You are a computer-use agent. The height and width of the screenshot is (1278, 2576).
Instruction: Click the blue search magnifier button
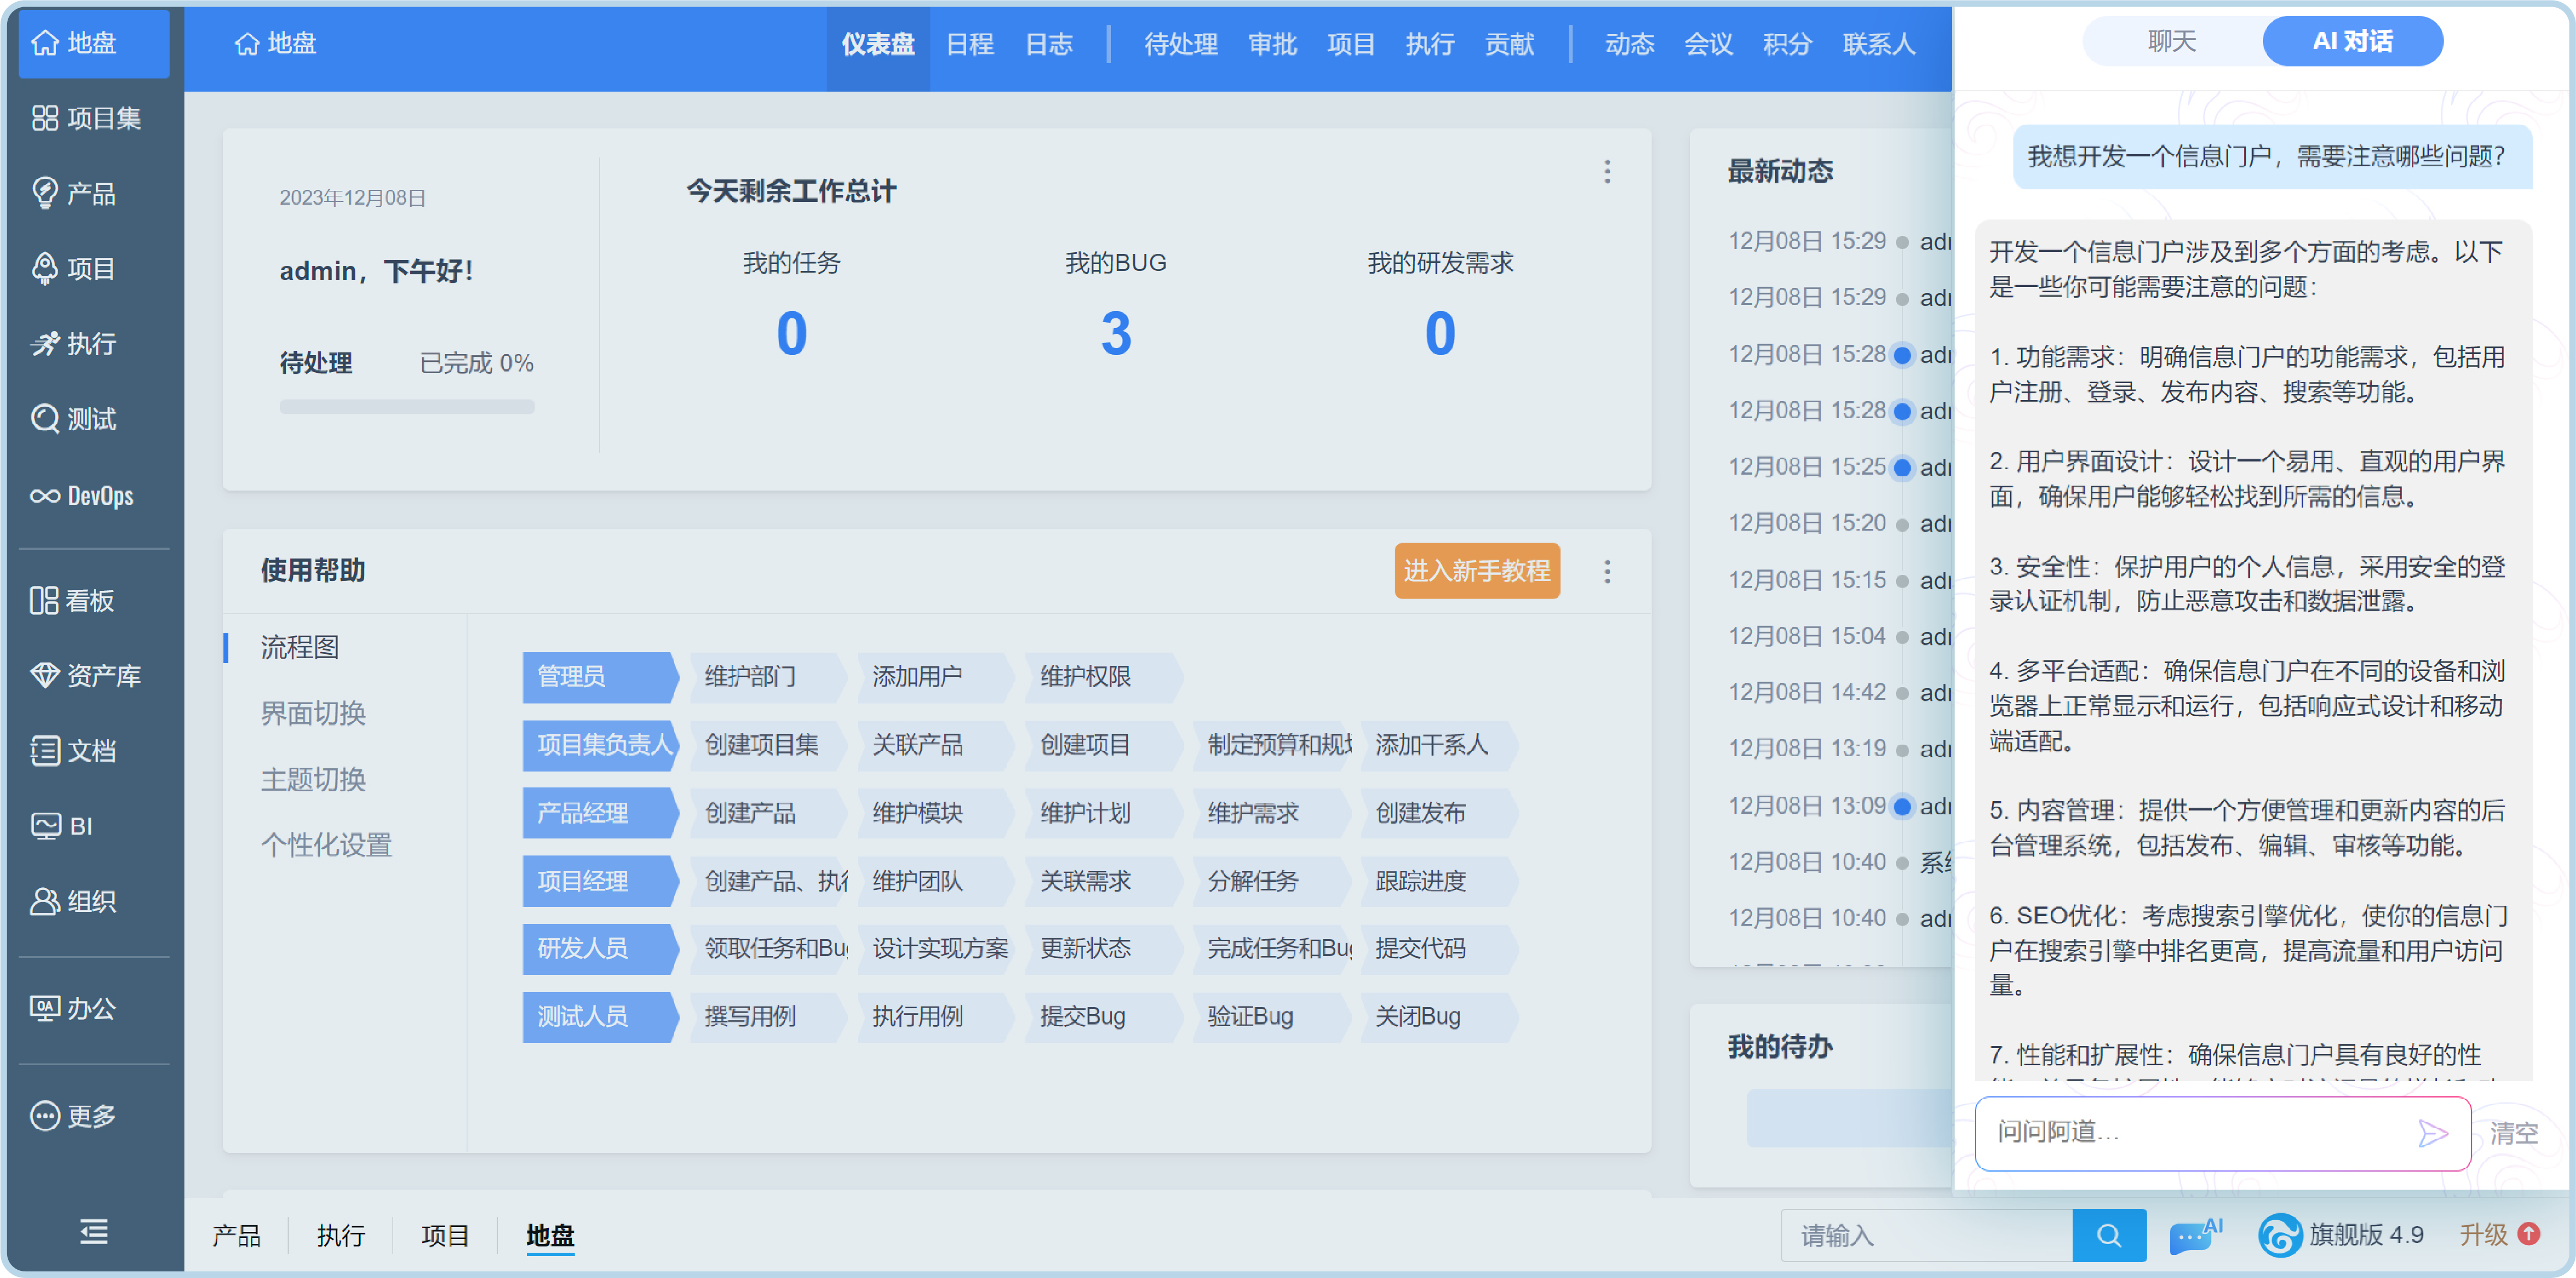pos(2108,1235)
